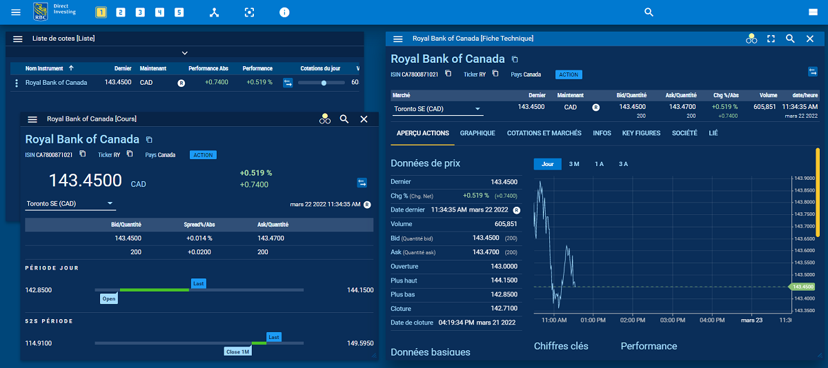Click the panel layout icon at top right
The height and width of the screenshot is (368, 828).
pos(813,12)
